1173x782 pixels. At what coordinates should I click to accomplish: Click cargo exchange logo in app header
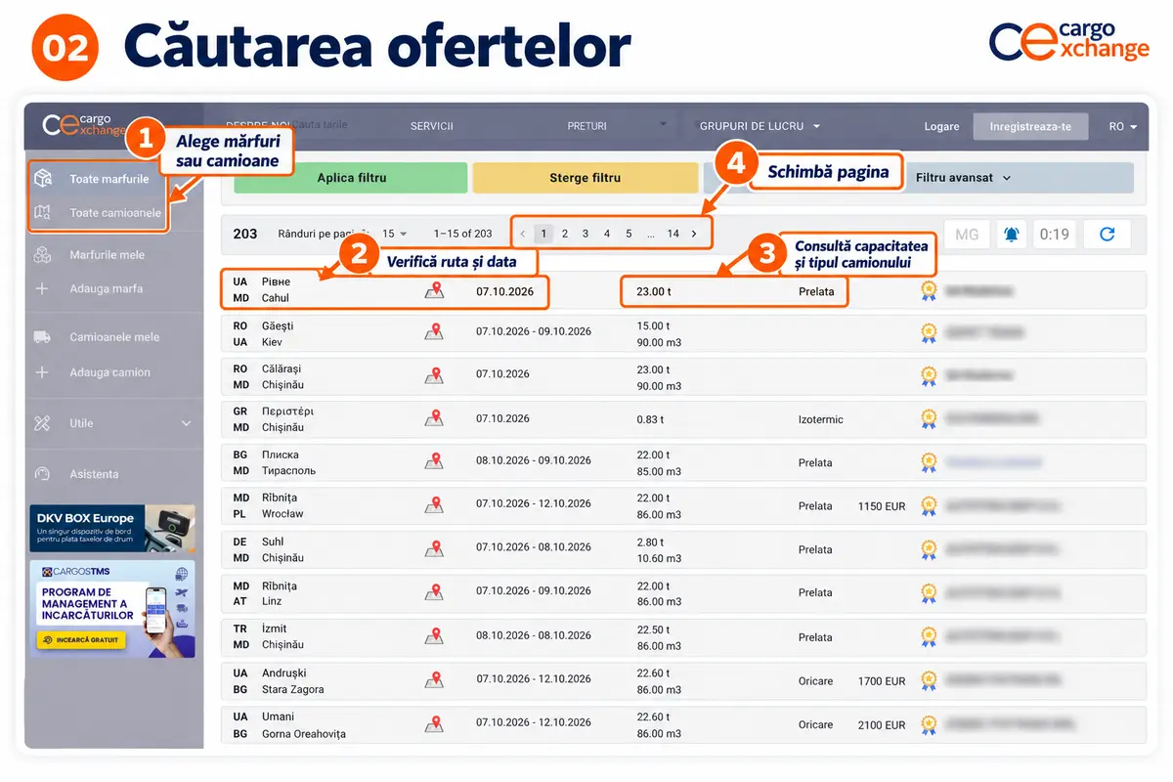[x=84, y=125]
